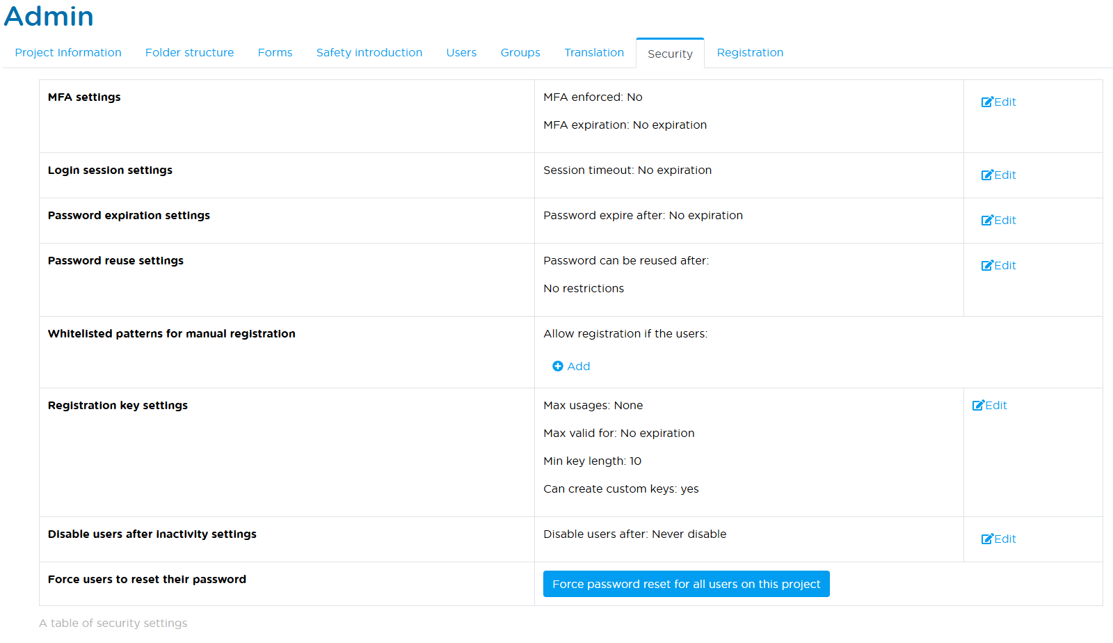Screen dimensions: 1113x643
Task: Click the Admin page heading
Action: pyautogui.click(x=49, y=16)
